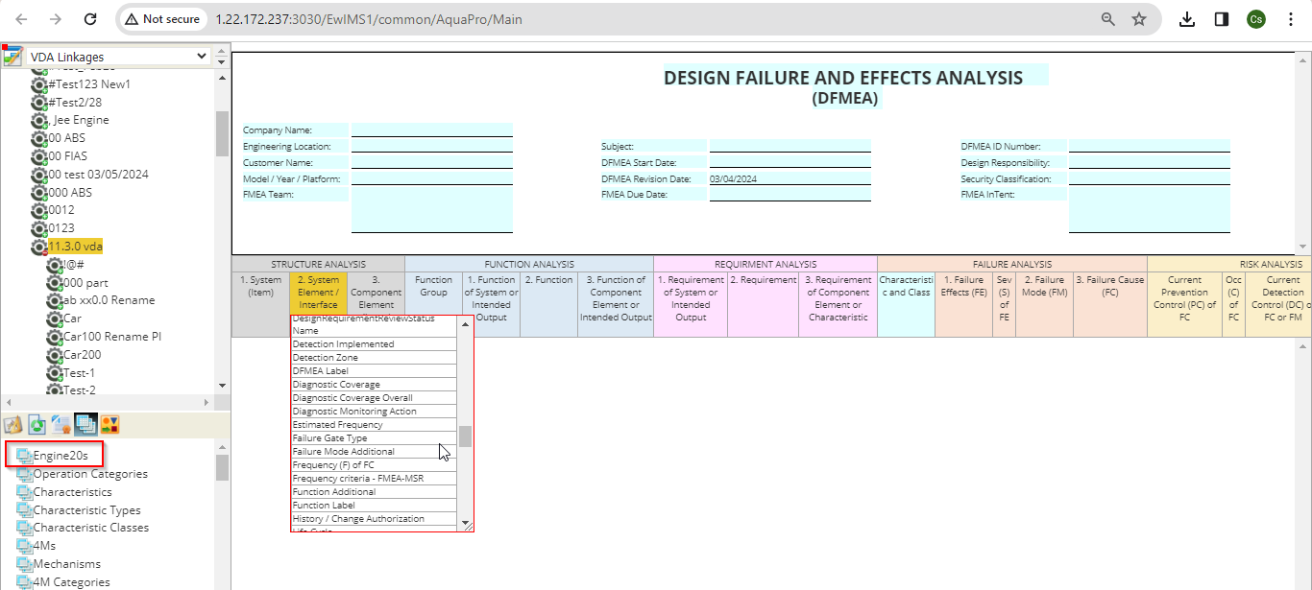Click the certificate document toolbar icon

pos(61,424)
